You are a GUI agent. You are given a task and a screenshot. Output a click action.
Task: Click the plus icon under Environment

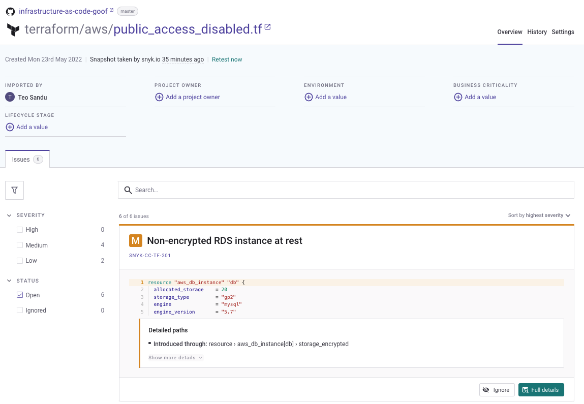(x=309, y=97)
